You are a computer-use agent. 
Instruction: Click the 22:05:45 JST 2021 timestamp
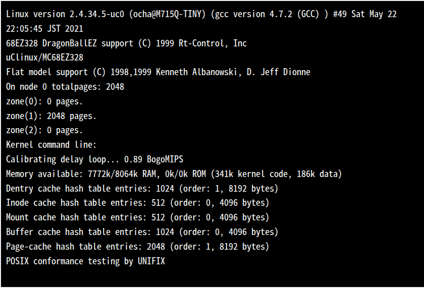pyautogui.click(x=44, y=29)
